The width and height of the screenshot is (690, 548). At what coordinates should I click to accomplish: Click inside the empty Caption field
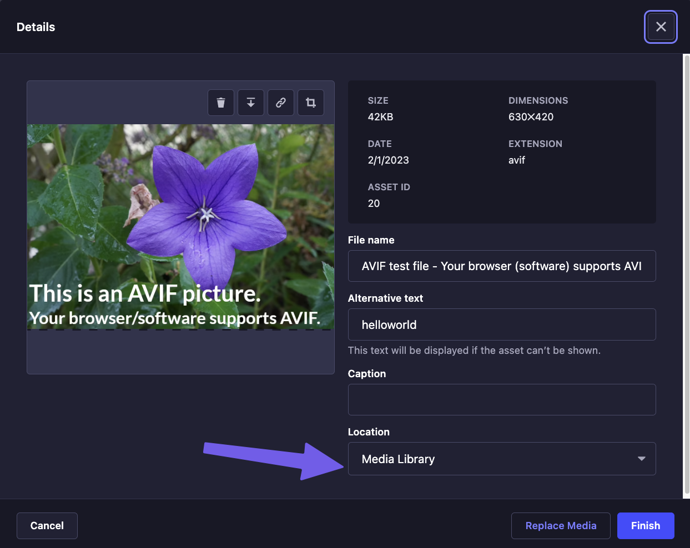coord(502,399)
